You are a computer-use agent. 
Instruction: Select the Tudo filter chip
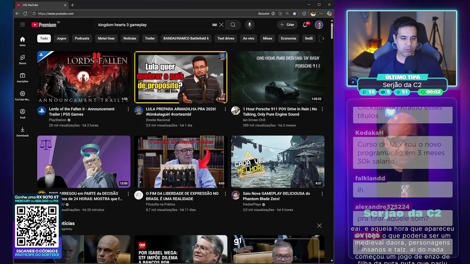[44, 38]
